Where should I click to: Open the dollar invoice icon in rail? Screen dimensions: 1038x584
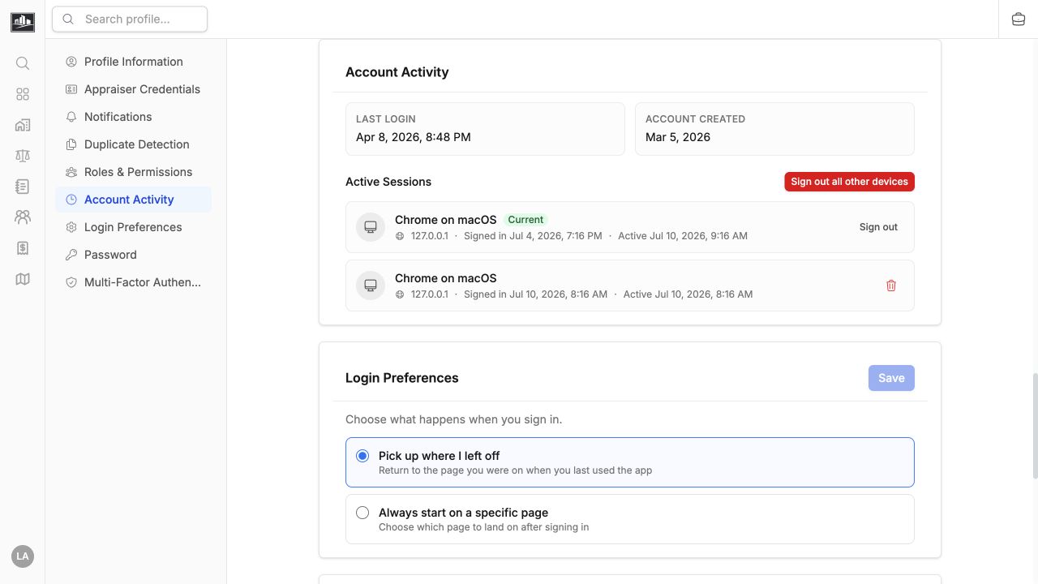click(x=23, y=248)
